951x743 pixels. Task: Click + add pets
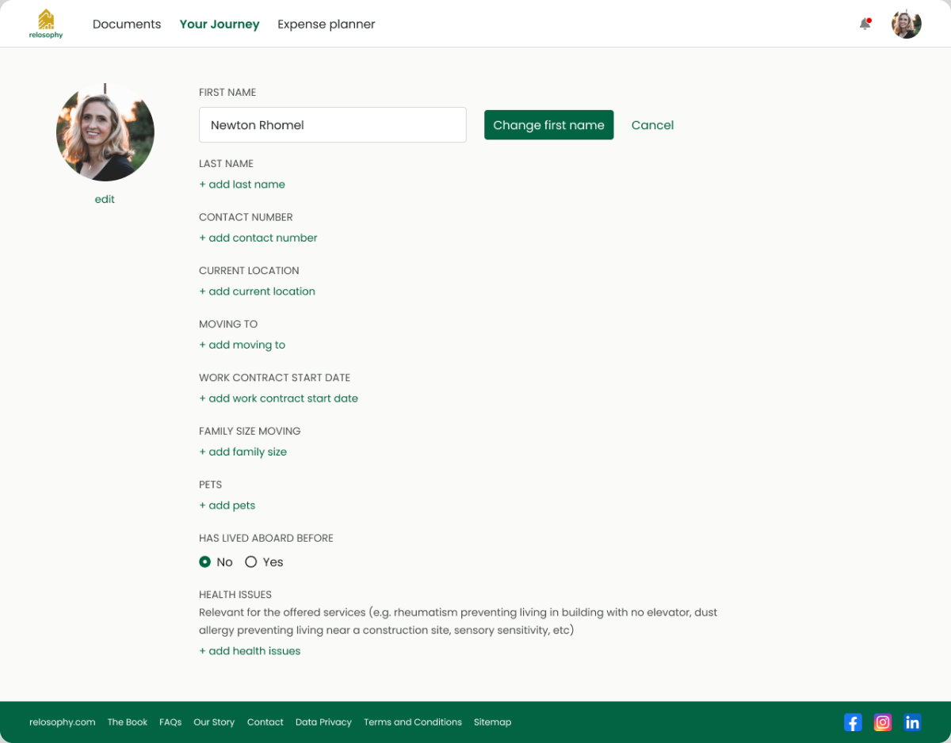pyautogui.click(x=227, y=505)
